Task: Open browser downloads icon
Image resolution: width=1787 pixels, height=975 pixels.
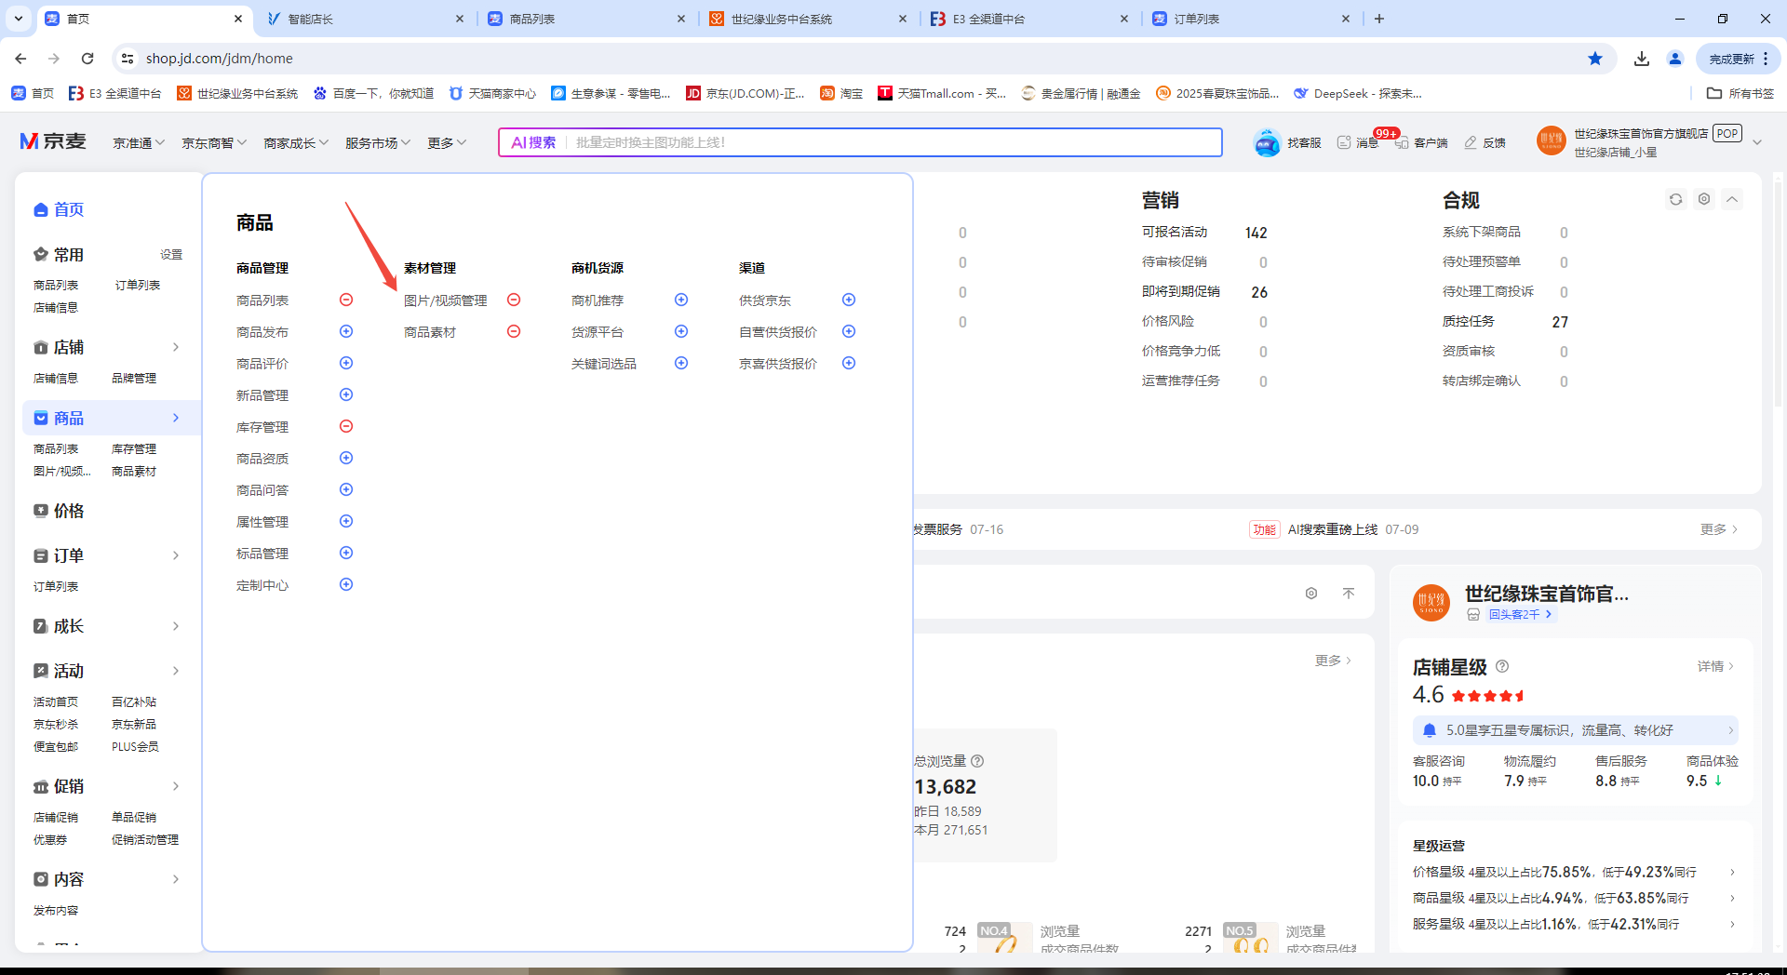Action: tap(1642, 59)
